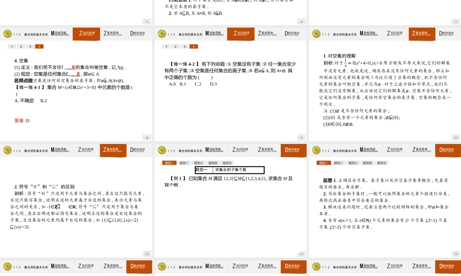Open the Z重难聚焦 icon on slide 12
This screenshot has width=461, height=276.
pyautogui.click(x=267, y=150)
